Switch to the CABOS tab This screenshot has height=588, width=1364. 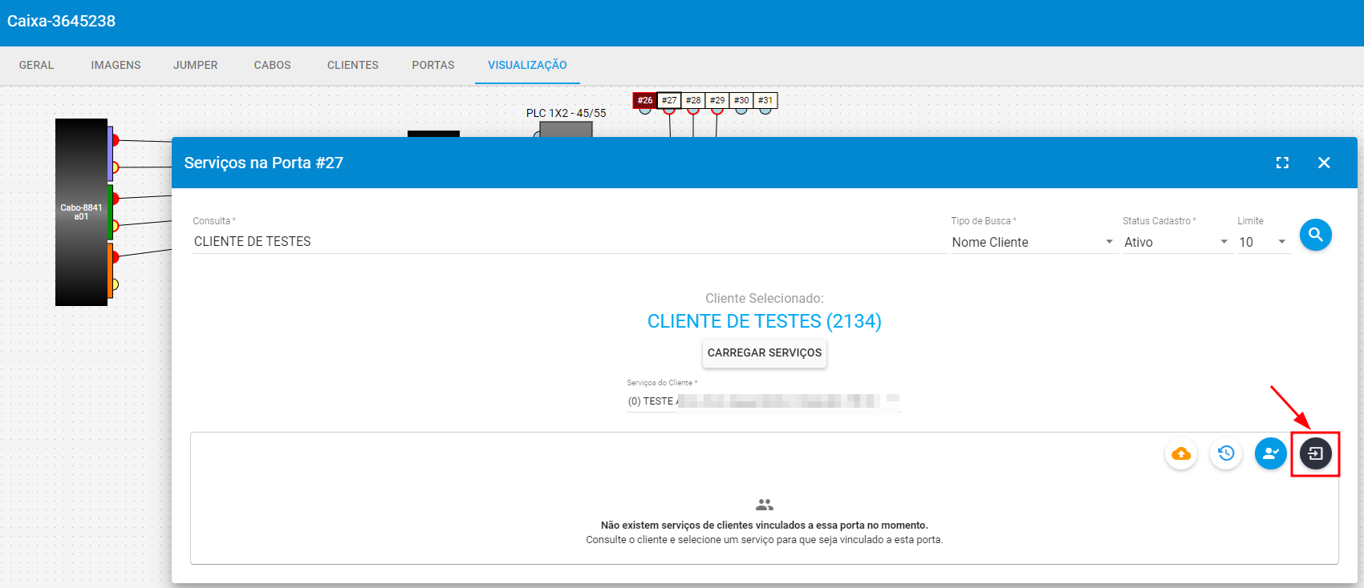pyautogui.click(x=272, y=65)
